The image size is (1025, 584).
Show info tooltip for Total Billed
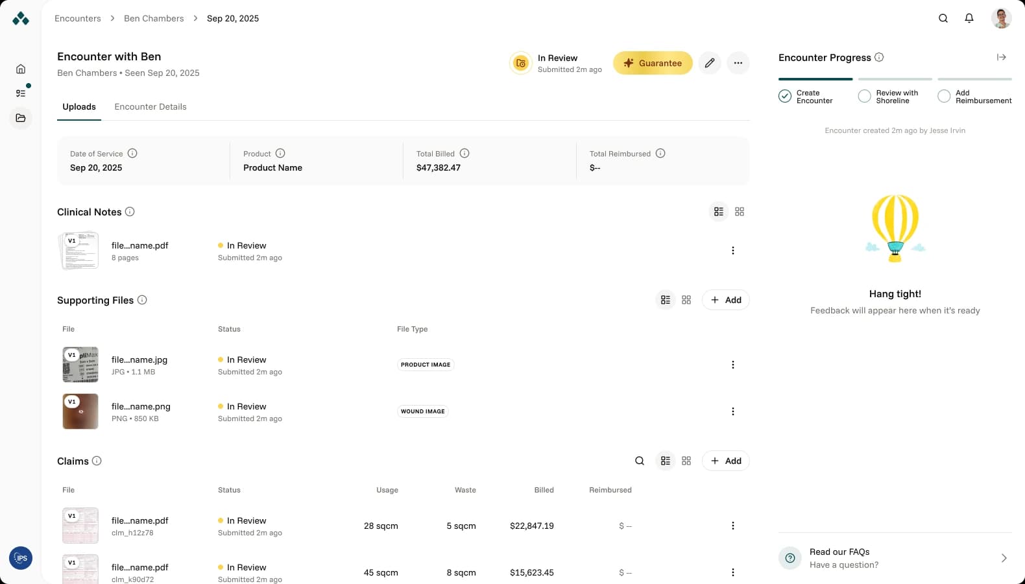[x=464, y=153]
